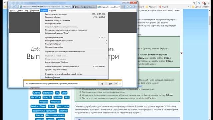Open the Chrome three-dot menu

coord(208,3)
